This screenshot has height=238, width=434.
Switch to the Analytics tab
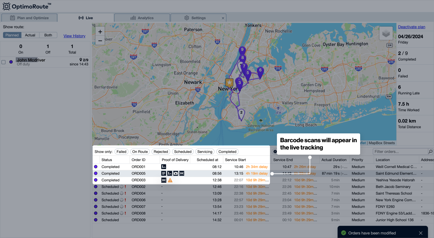pyautogui.click(x=142, y=18)
